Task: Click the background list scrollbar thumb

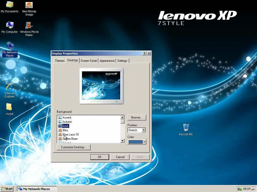Action: (122, 121)
